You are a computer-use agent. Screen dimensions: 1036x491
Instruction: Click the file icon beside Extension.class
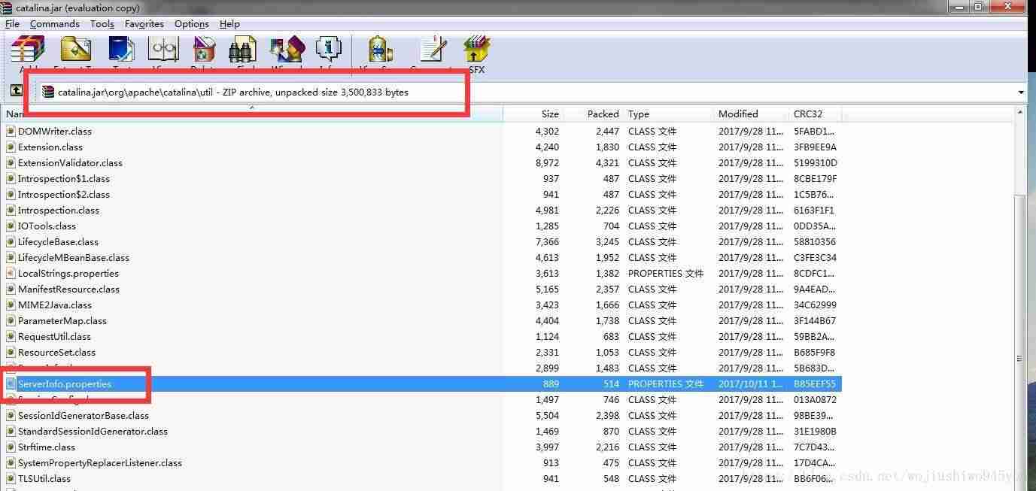click(x=11, y=147)
